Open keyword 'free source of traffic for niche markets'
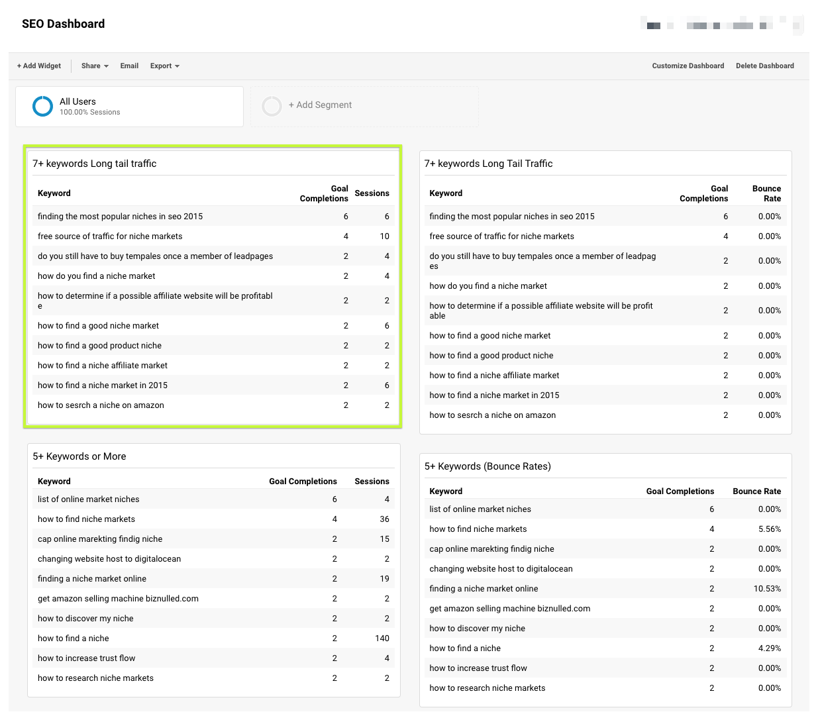The height and width of the screenshot is (720, 818). (110, 236)
